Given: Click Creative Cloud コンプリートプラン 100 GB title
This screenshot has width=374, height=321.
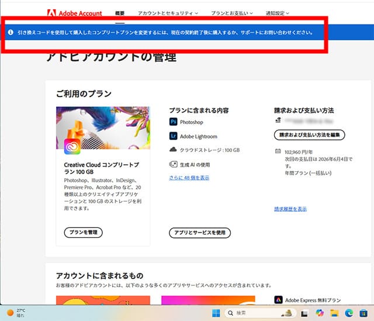Looking at the screenshot, I should coord(102,168).
